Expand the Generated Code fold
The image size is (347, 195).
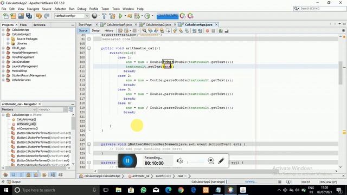89,39
